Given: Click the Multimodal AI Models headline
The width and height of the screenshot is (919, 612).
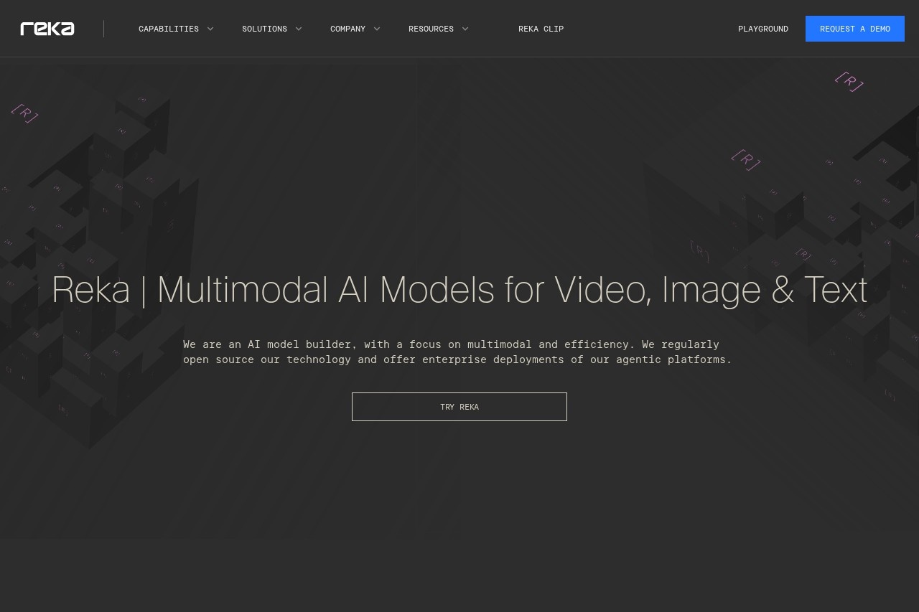Looking at the screenshot, I should pos(459,290).
